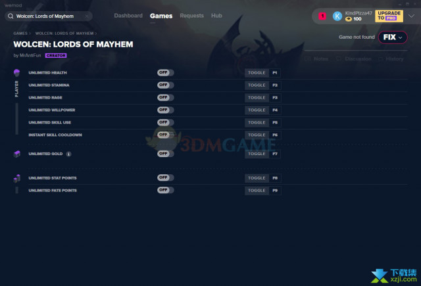Expand the account dropdown chevron

tap(411, 16)
